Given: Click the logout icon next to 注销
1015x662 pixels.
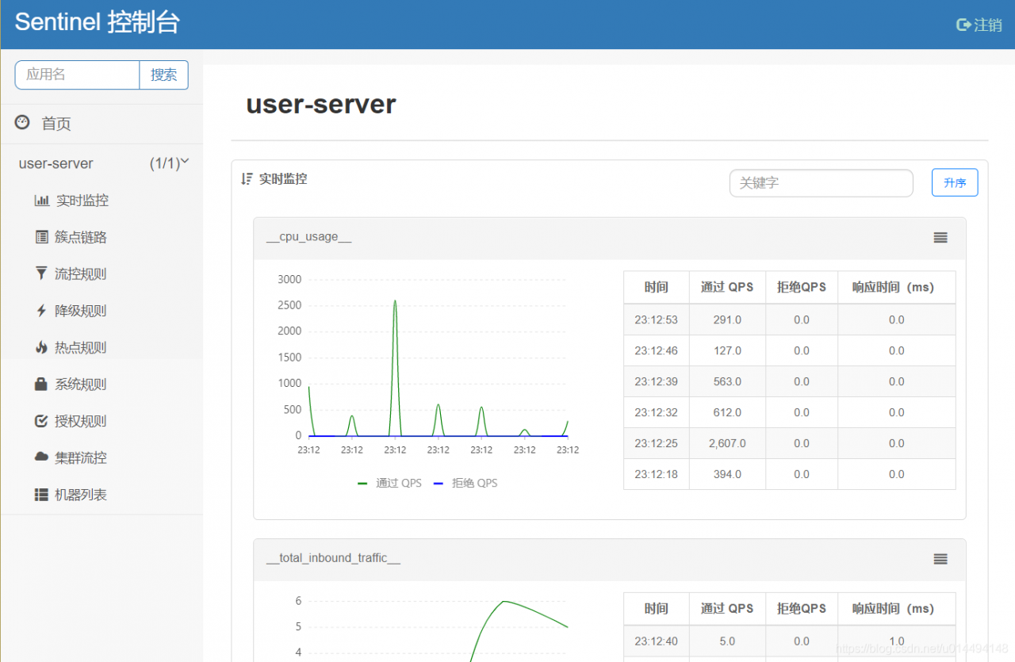Looking at the screenshot, I should (963, 25).
